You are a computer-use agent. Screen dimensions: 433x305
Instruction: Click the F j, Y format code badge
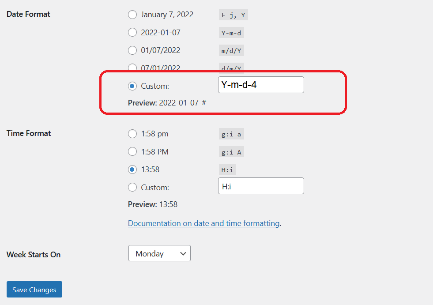point(233,15)
